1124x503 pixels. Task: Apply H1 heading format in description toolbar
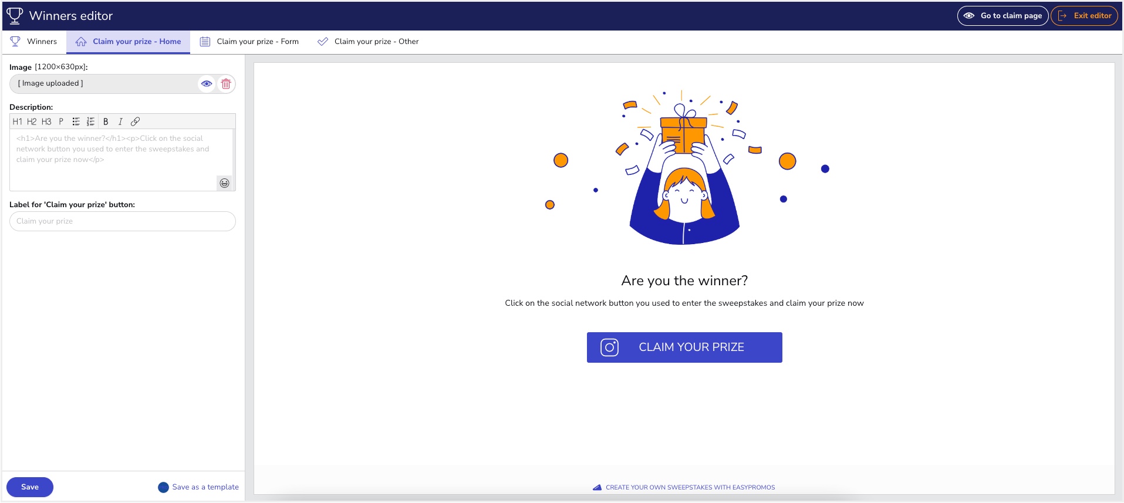pyautogui.click(x=17, y=121)
